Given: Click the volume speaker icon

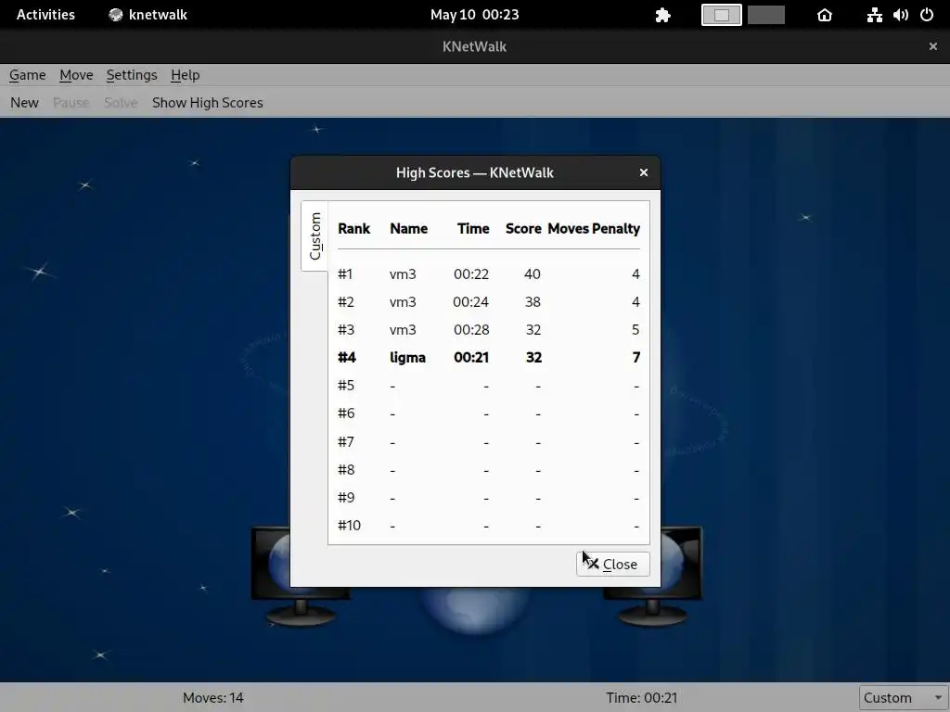Looking at the screenshot, I should (900, 15).
